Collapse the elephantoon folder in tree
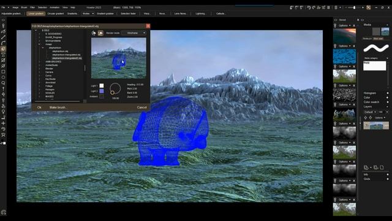The image size is (392, 221). [x=43, y=48]
